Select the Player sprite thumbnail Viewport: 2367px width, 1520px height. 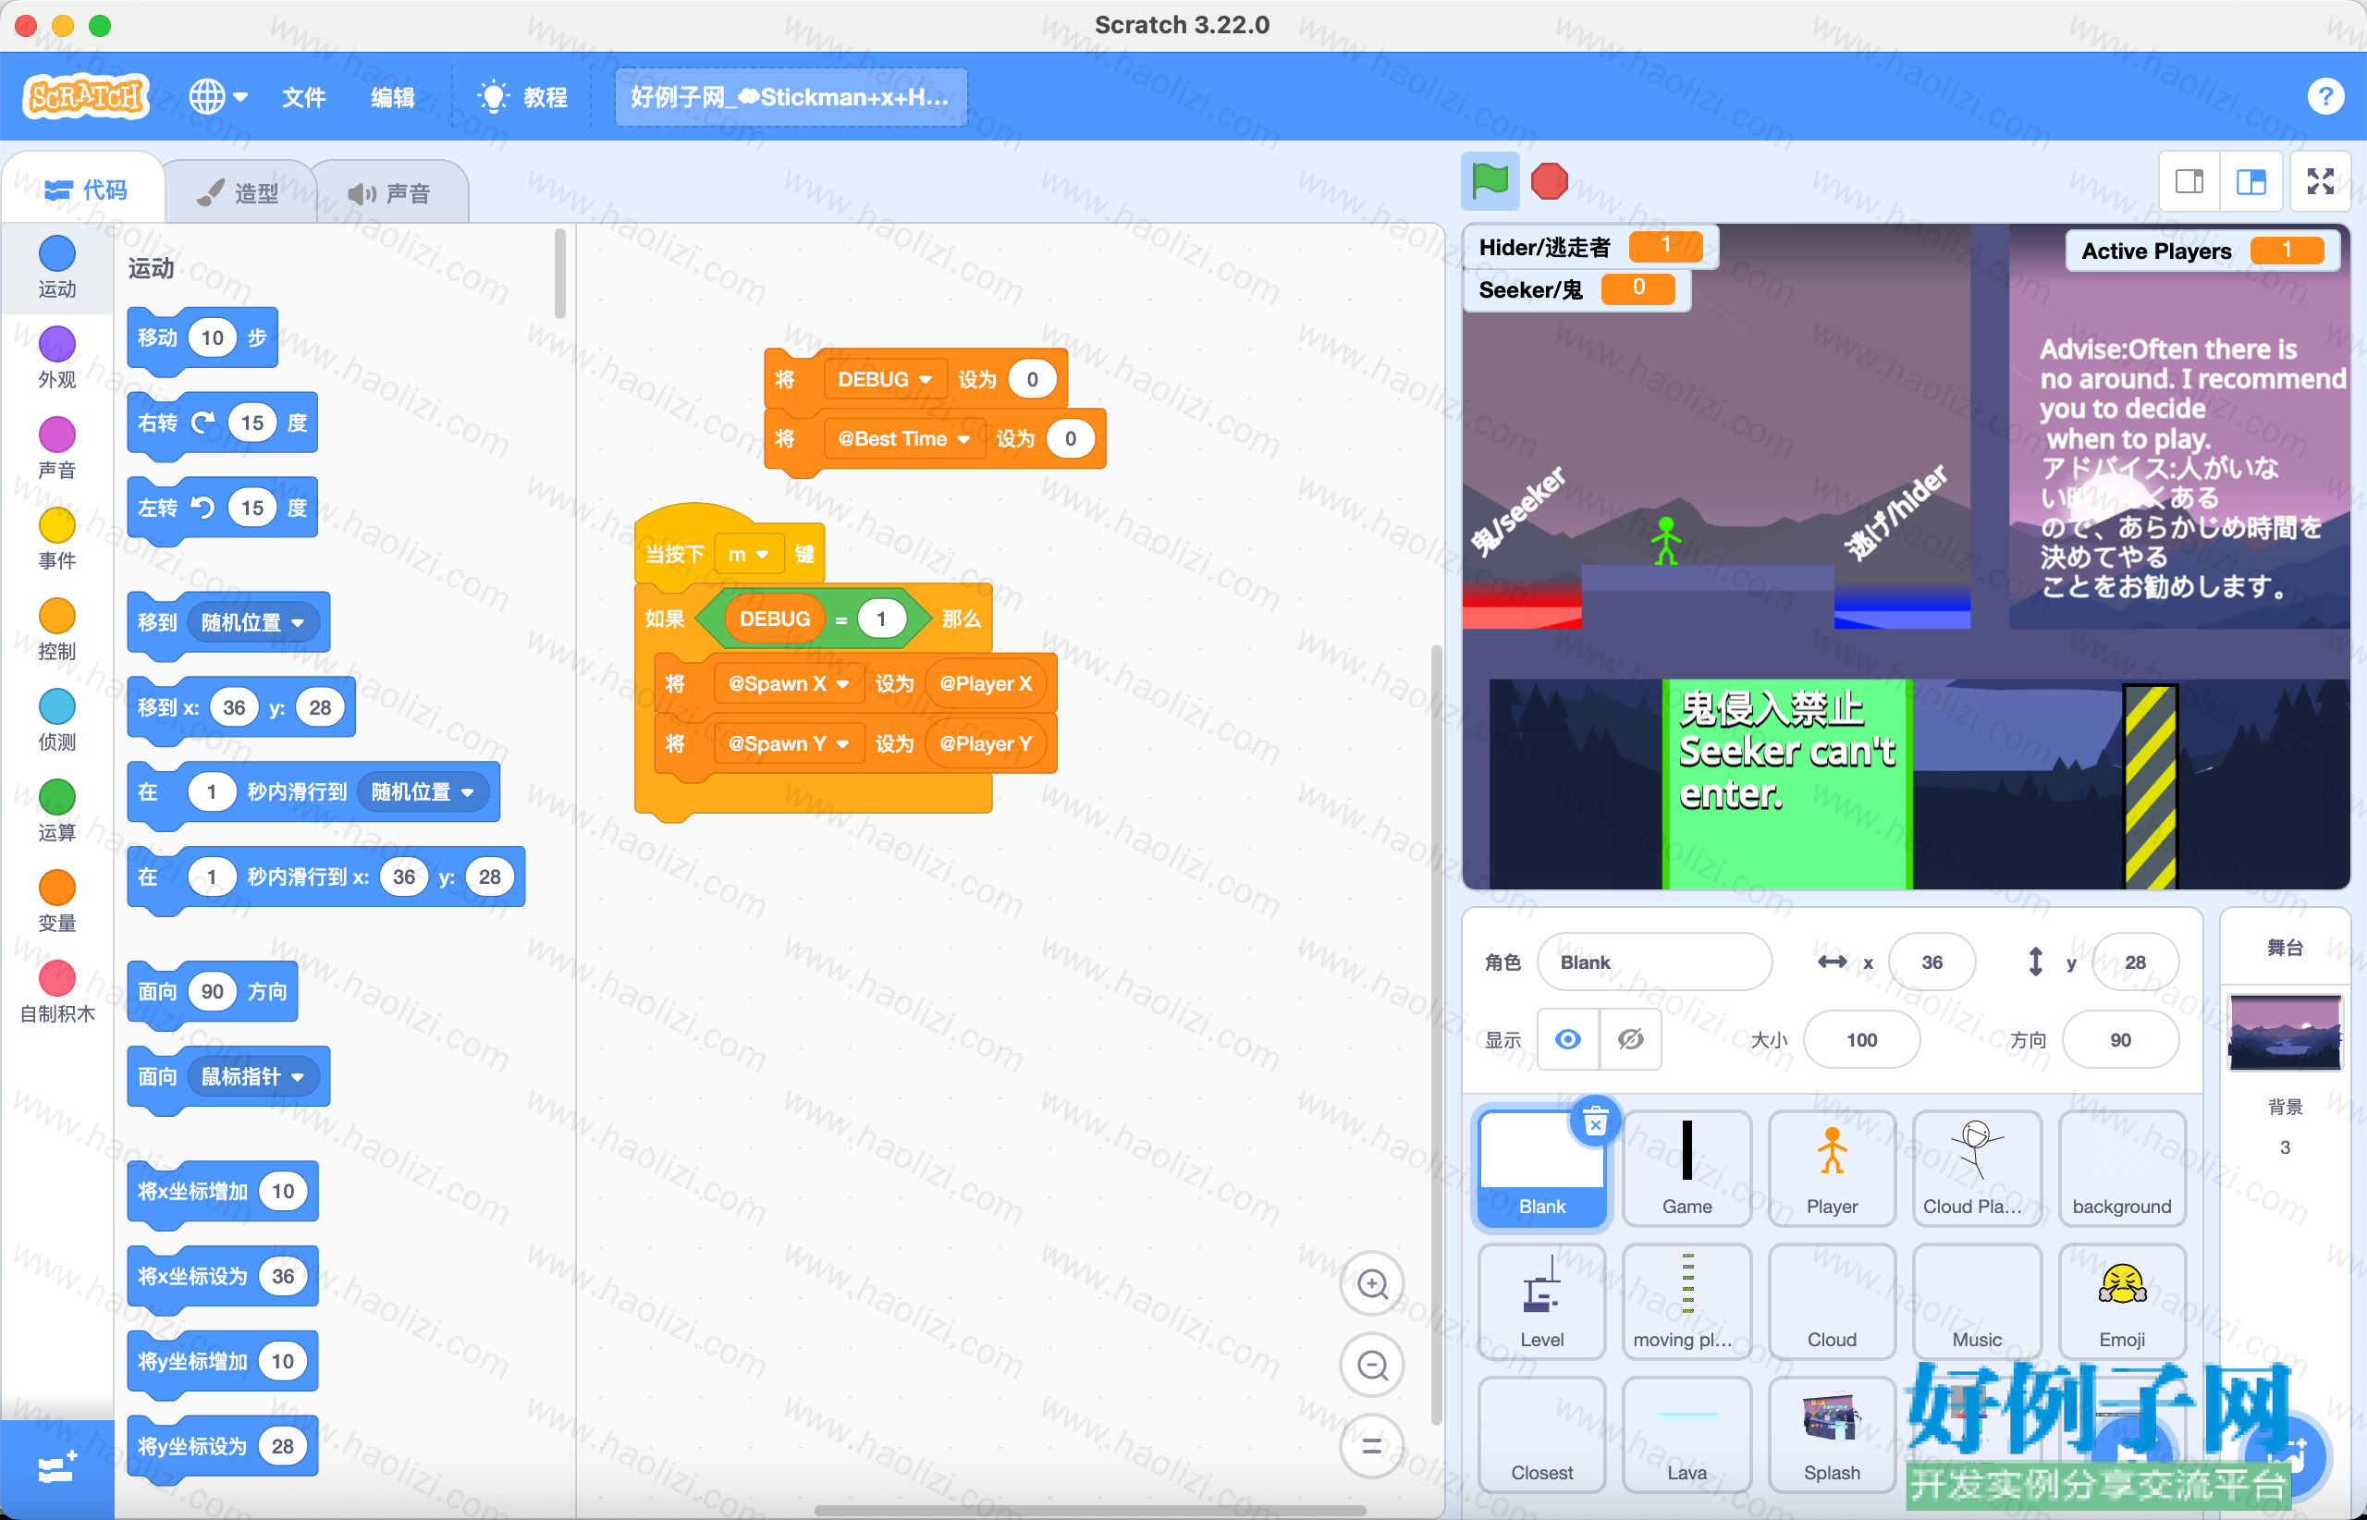[x=1832, y=1169]
